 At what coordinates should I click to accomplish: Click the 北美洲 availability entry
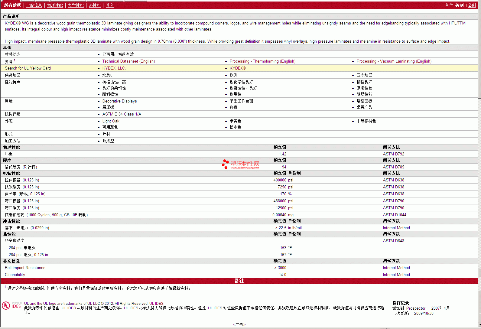point(108,75)
